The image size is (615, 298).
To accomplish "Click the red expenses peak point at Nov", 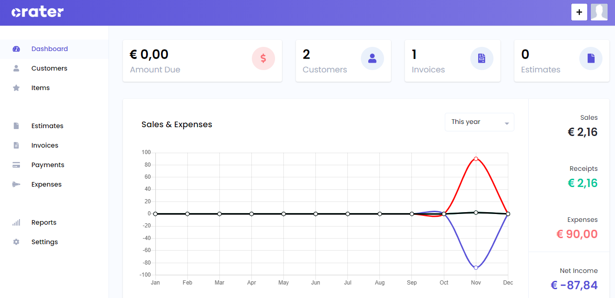I will pyautogui.click(x=476, y=159).
